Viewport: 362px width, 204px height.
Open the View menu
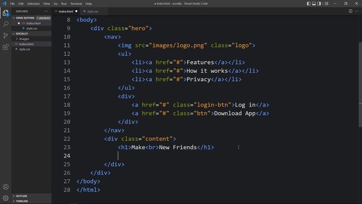point(46,3)
